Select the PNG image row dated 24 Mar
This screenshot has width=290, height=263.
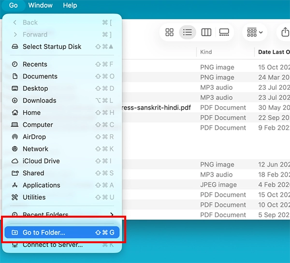(x=206, y=77)
